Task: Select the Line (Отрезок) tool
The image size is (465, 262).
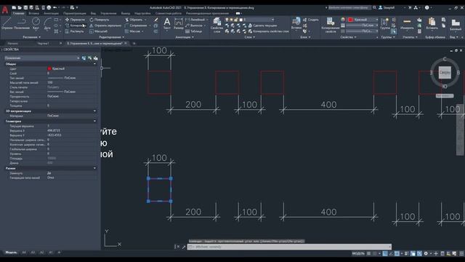Action: pyautogui.click(x=7, y=23)
